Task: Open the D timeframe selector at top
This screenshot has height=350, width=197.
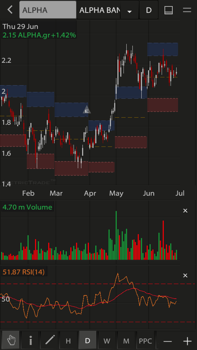Action: coord(149,10)
